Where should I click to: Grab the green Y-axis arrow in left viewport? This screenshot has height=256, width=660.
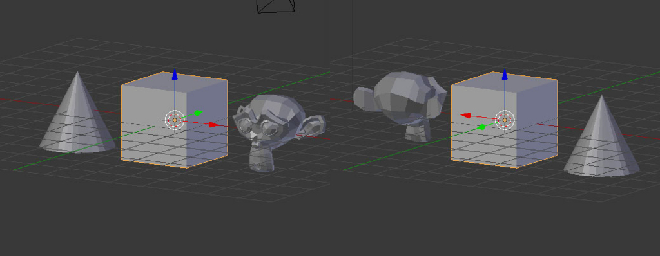pos(199,113)
